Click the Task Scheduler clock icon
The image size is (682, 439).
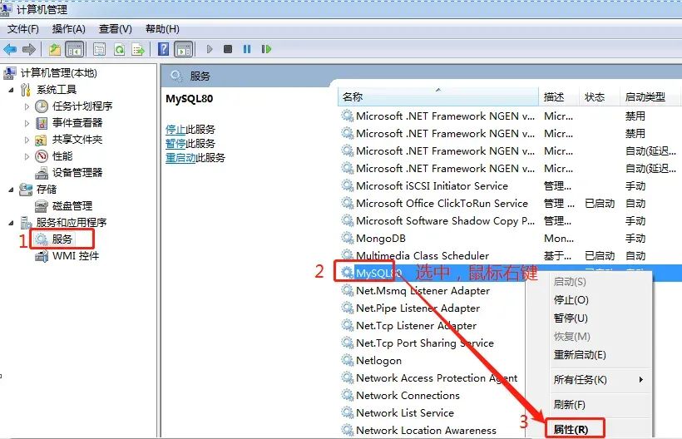click(x=42, y=106)
